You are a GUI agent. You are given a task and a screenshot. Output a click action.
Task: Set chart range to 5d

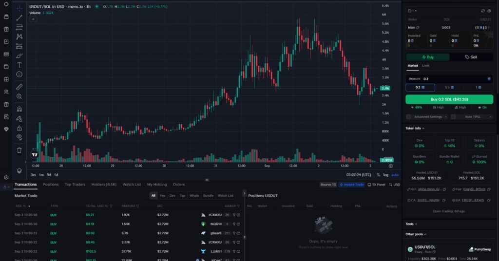click(49, 175)
